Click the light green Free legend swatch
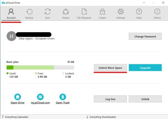 [36, 73]
